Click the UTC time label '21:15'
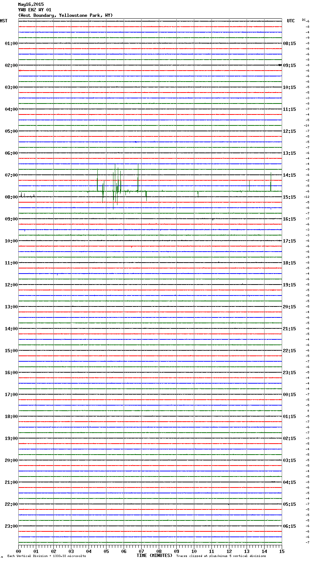This screenshot has height=561, width=311. [x=289, y=329]
